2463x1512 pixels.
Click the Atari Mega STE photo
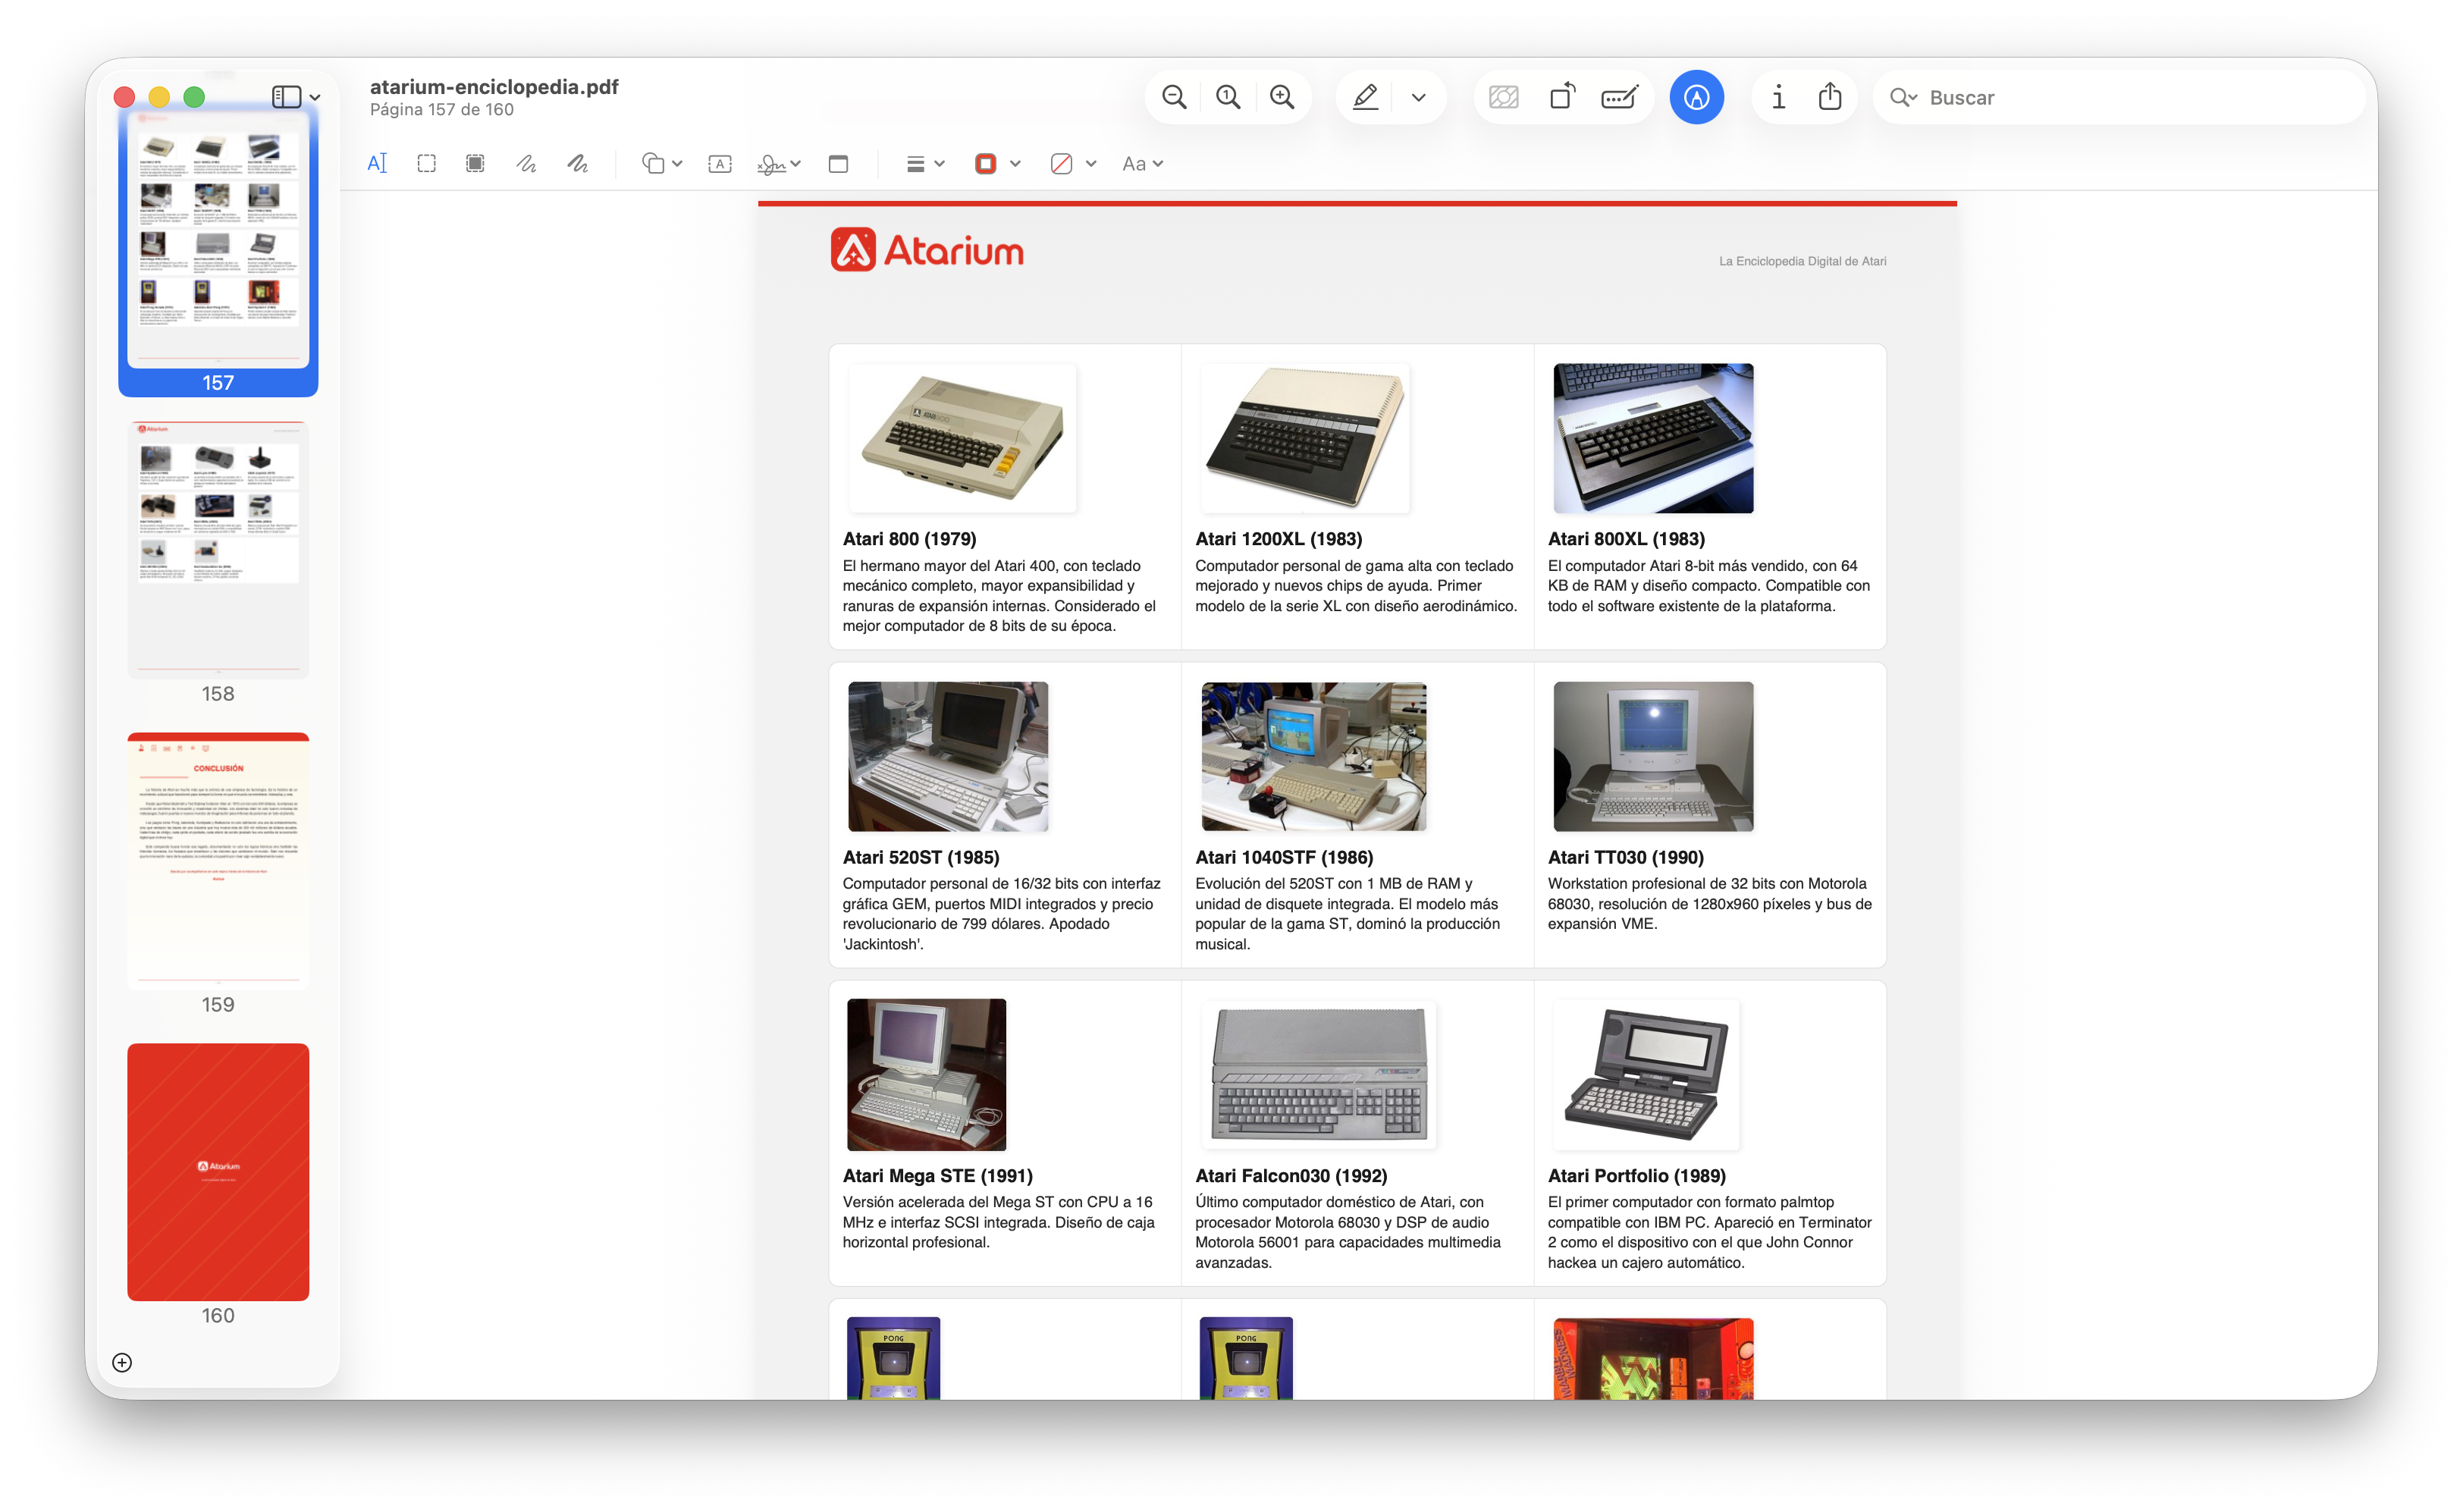pyautogui.click(x=926, y=1074)
